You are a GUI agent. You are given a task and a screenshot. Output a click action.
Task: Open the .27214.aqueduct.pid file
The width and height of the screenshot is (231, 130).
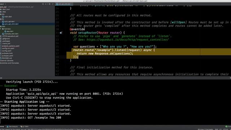click(10, 36)
